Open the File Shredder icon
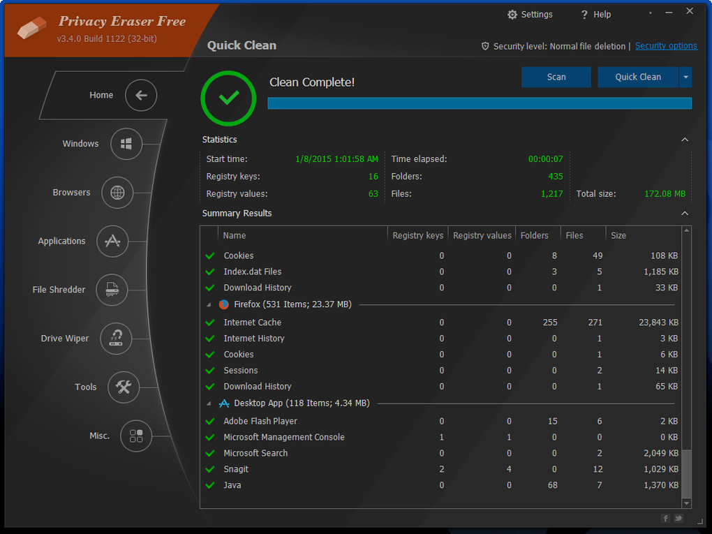712x534 pixels. click(112, 290)
